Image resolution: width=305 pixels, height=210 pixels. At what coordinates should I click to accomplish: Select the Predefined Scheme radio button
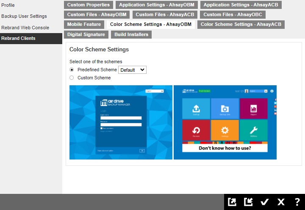pyautogui.click(x=72, y=70)
